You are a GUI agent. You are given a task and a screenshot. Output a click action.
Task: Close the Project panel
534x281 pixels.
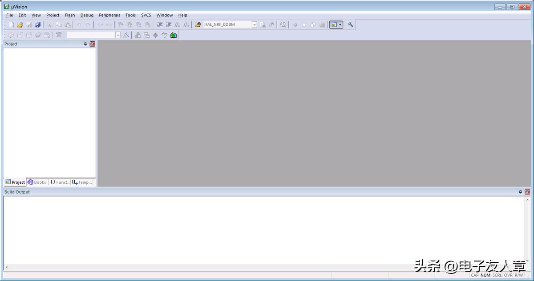pyautogui.click(x=92, y=44)
